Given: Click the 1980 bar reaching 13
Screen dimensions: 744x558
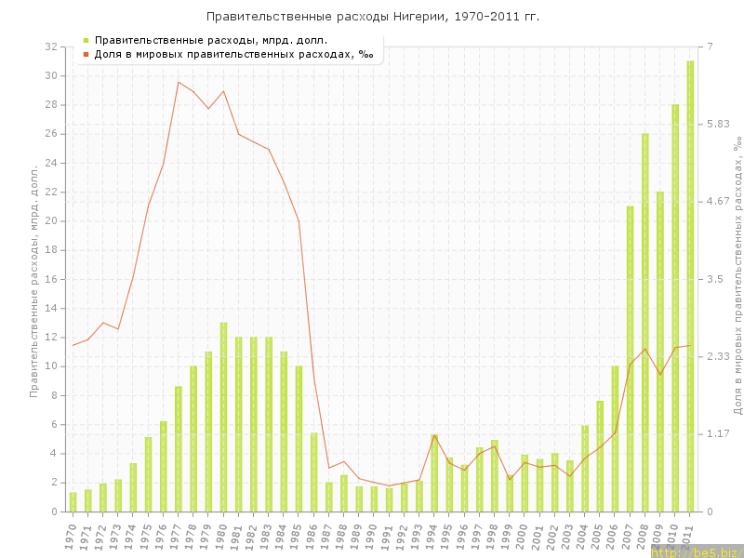Looking at the screenshot, I should (x=223, y=417).
